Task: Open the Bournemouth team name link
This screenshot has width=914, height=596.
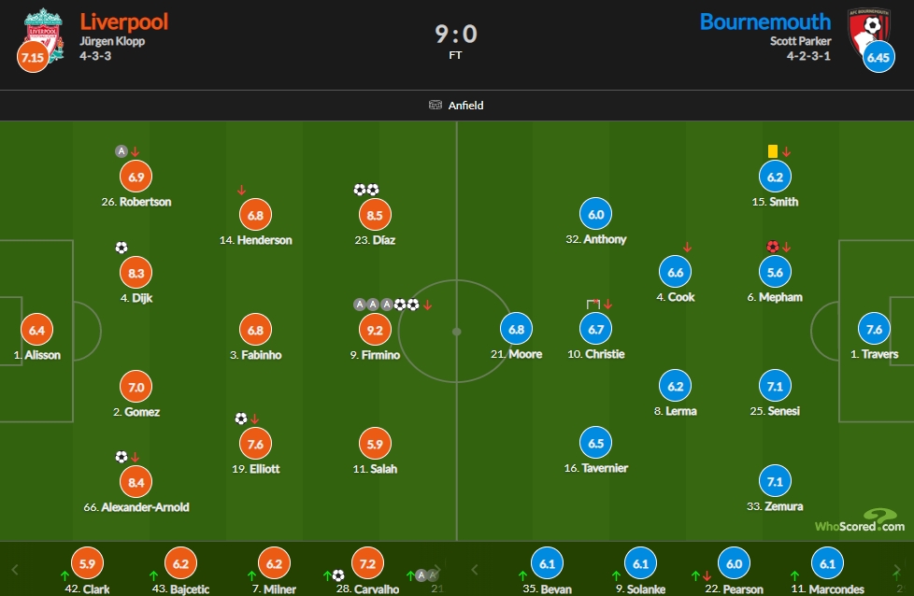Action: coord(764,21)
